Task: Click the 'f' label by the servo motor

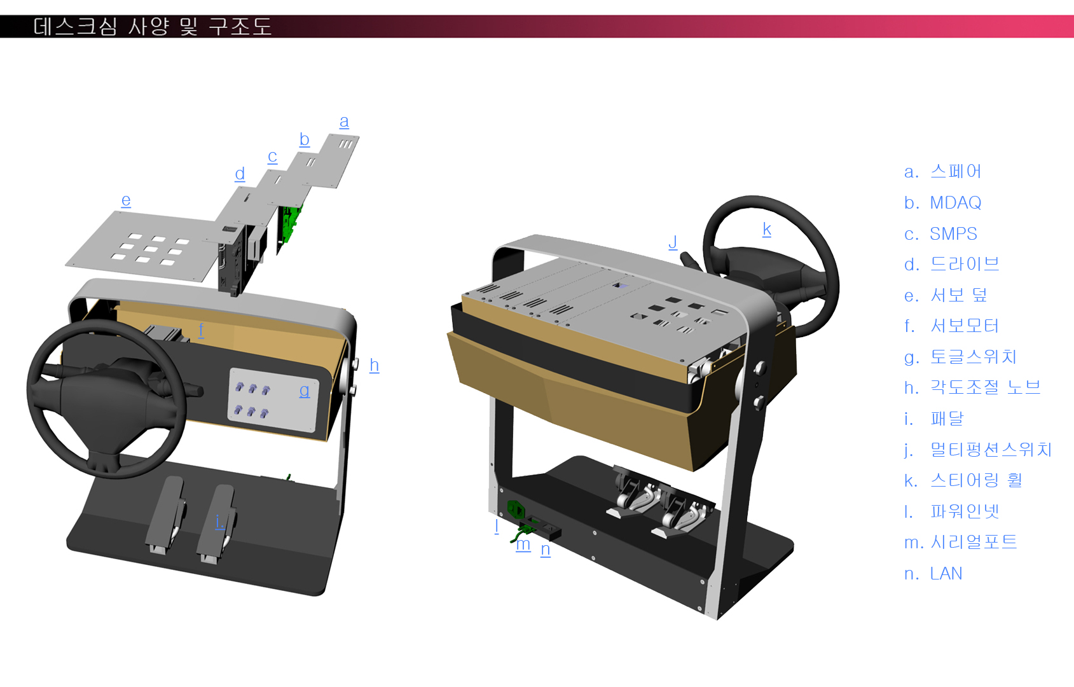Action: [201, 330]
